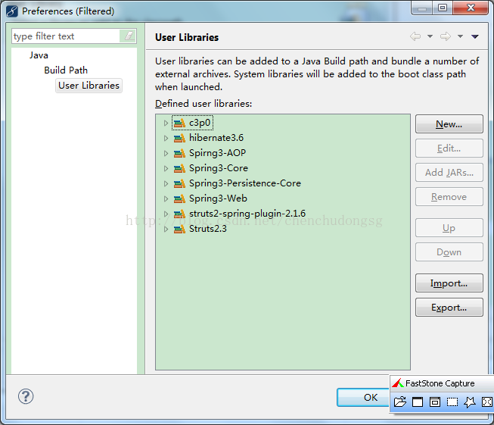Open file in FastStone Capture toolbar
494x425 pixels.
click(400, 402)
